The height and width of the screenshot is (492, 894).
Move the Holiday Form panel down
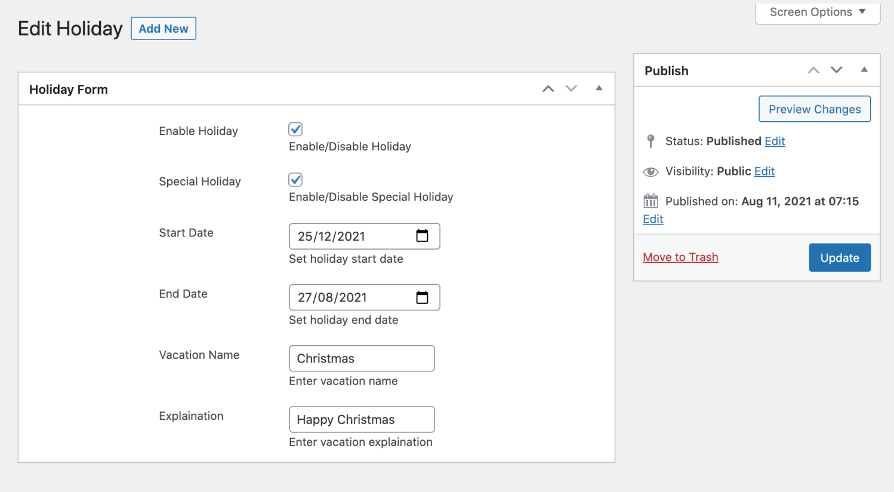coord(571,88)
